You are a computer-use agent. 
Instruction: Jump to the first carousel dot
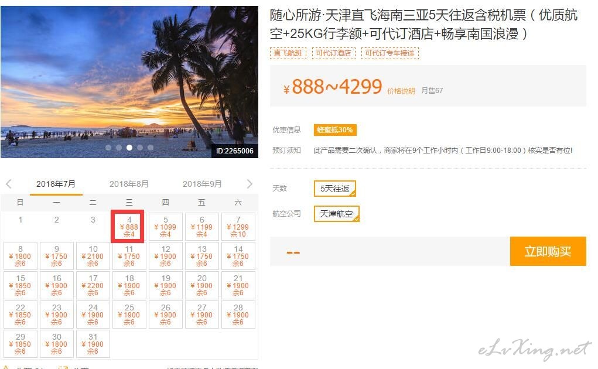(x=109, y=148)
